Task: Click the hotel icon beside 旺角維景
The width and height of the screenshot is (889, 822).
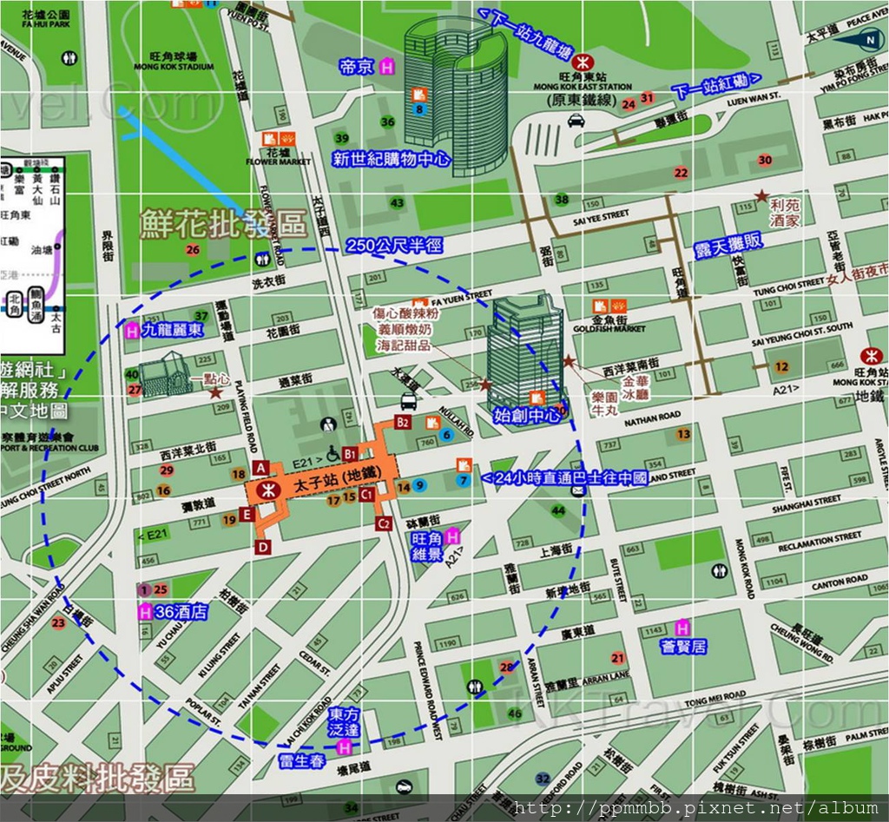Action: pos(452,536)
